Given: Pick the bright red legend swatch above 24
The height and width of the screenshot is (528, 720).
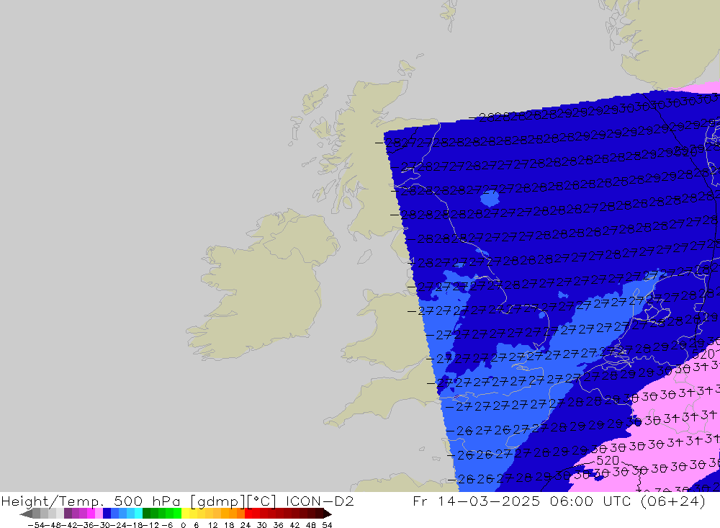Looking at the screenshot, I should [248, 514].
